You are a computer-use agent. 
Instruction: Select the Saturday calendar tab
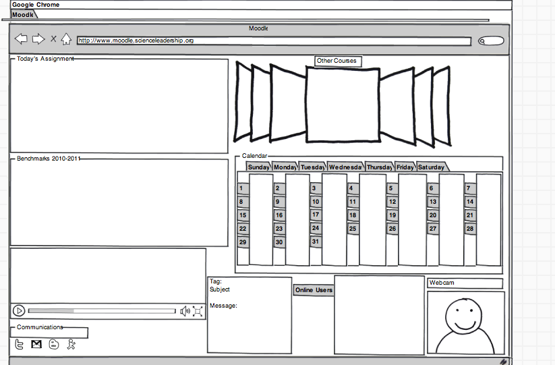[432, 167]
